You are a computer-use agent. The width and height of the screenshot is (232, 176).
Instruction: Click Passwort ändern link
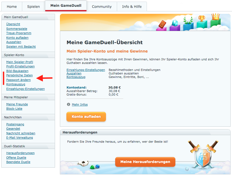(x=18, y=80)
